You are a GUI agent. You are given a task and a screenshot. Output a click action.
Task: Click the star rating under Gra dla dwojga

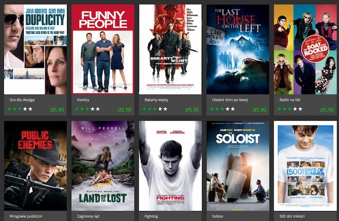[20, 109]
